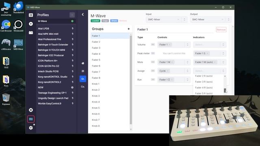
Task: Click lightning icon next to iCON Platform M+
Action: pos(72,60)
